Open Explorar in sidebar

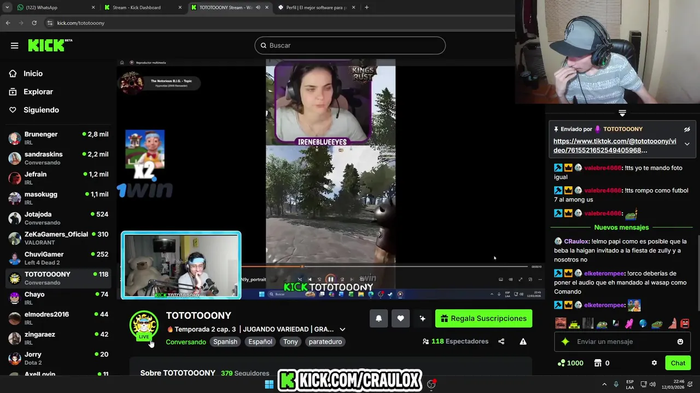pyautogui.click(x=38, y=92)
